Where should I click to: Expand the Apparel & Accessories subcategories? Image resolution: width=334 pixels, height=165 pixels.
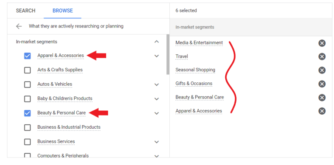point(157,56)
